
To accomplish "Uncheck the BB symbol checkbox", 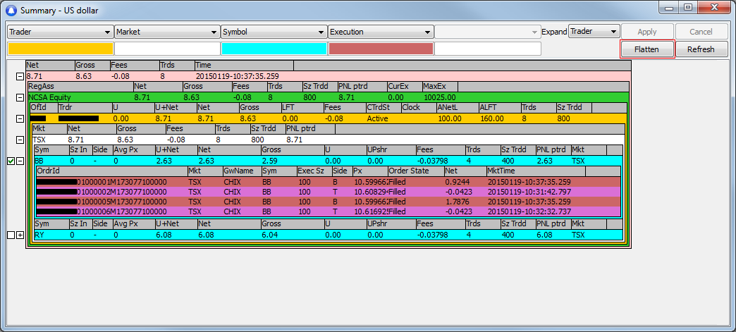I will (x=10, y=161).
